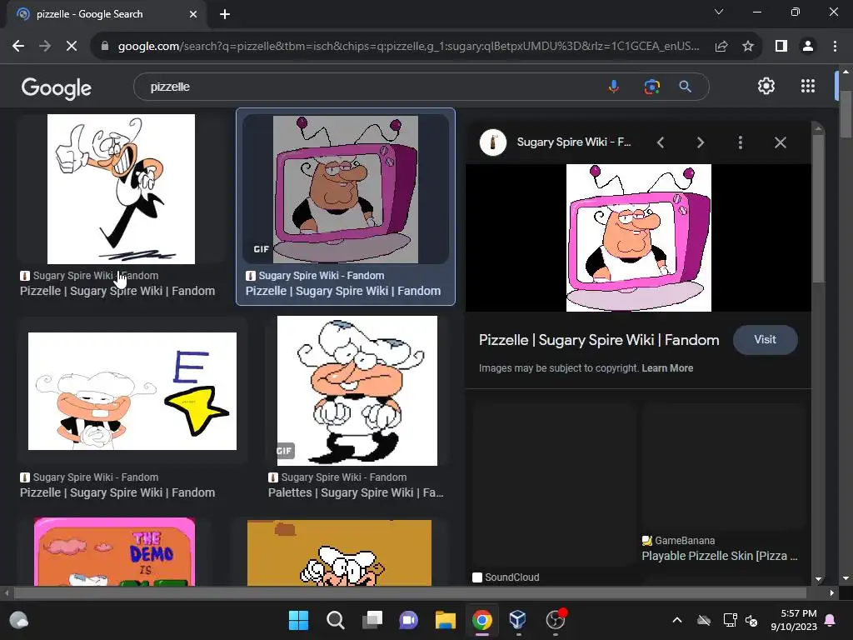Screen dimensions: 853x640
Task: Open a new browser tab
Action: pos(225,14)
